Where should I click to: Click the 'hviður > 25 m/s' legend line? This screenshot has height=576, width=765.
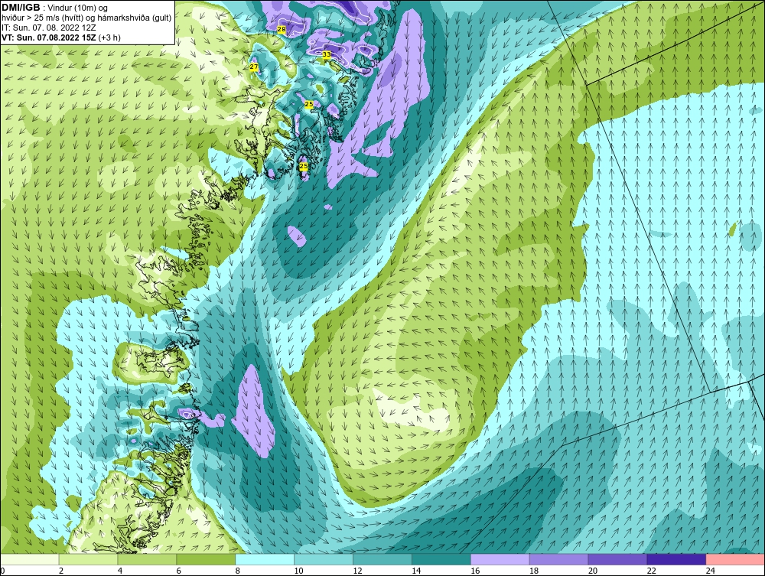(86, 18)
